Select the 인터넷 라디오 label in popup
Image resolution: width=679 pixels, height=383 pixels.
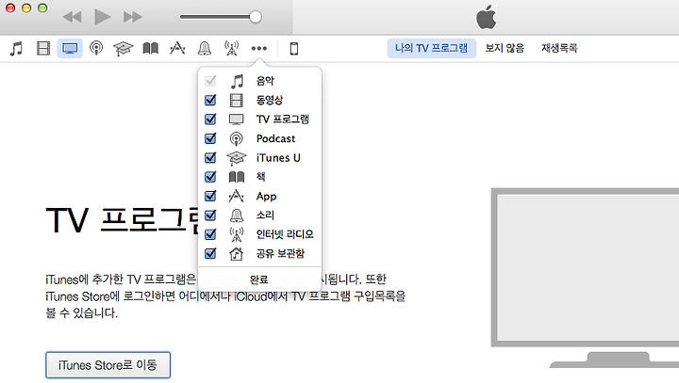pyautogui.click(x=285, y=234)
